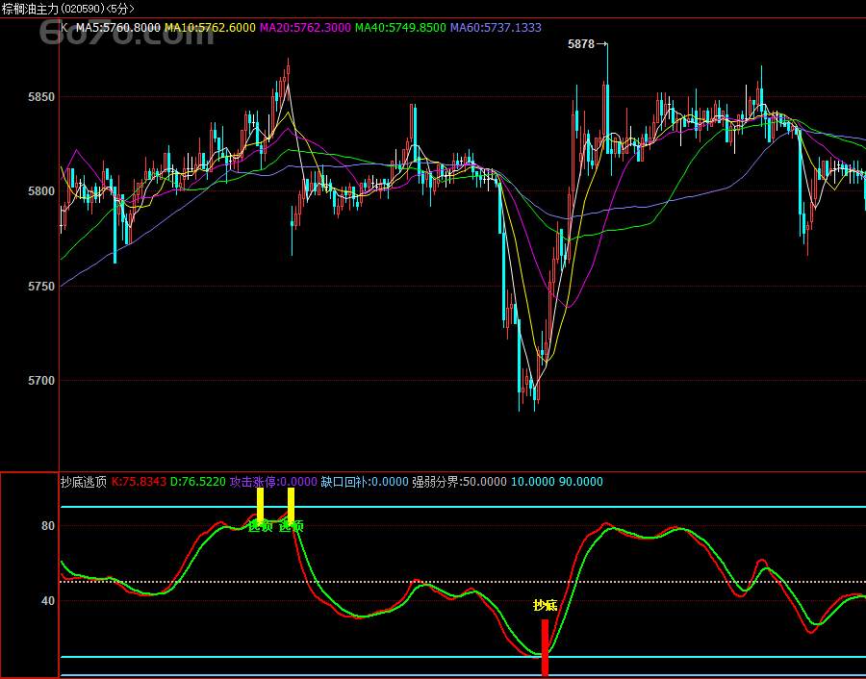Click the 强弱分界:50.0000 parameter
Screen dimensions: 866x679
pos(458,482)
